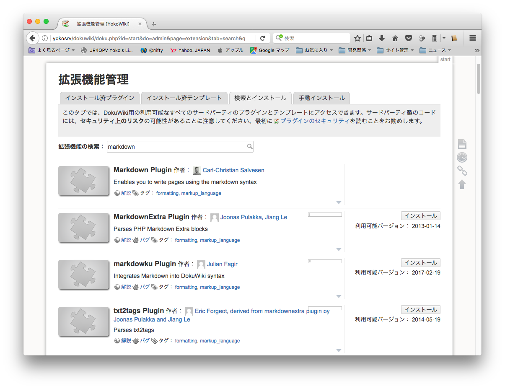Expand details of Markdown Plugin
This screenshot has height=389, width=505.
[x=339, y=202]
